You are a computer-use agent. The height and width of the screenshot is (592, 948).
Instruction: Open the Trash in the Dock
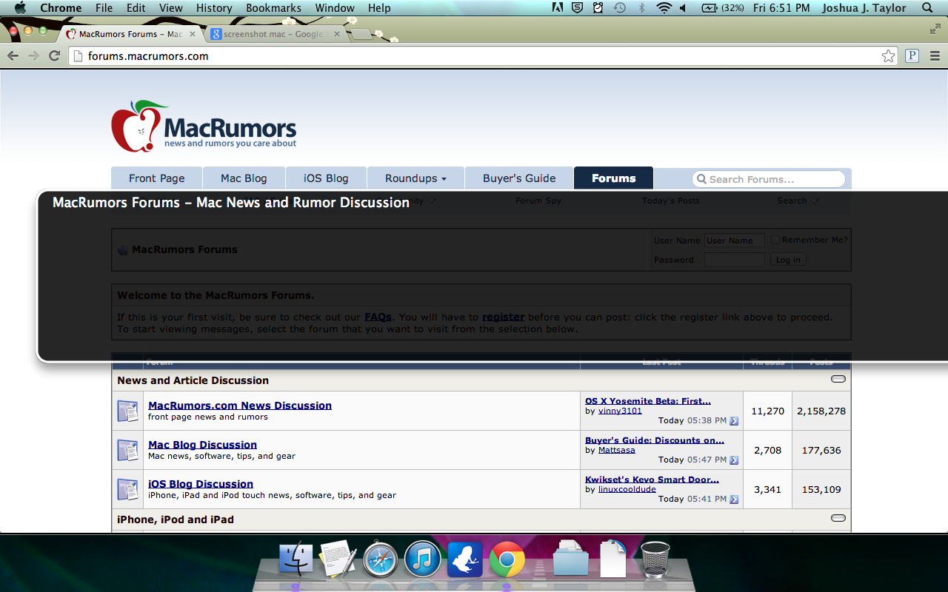pyautogui.click(x=655, y=559)
